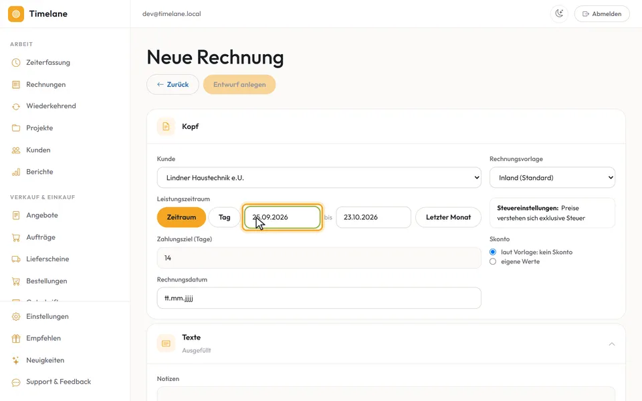Click the Notizen text area
642x401 pixels.
tap(386, 394)
